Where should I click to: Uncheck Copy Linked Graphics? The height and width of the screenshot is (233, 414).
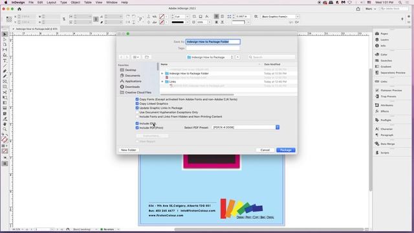point(137,104)
